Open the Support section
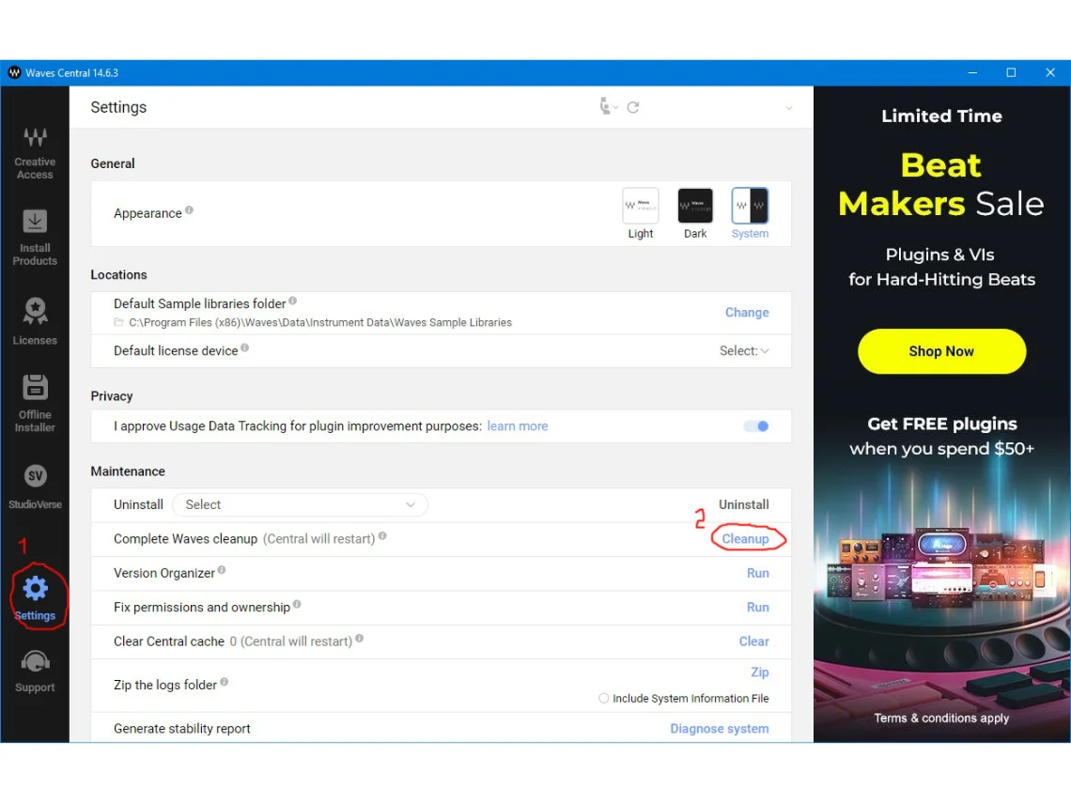Image resolution: width=1071 pixels, height=803 pixels. pos(35,672)
